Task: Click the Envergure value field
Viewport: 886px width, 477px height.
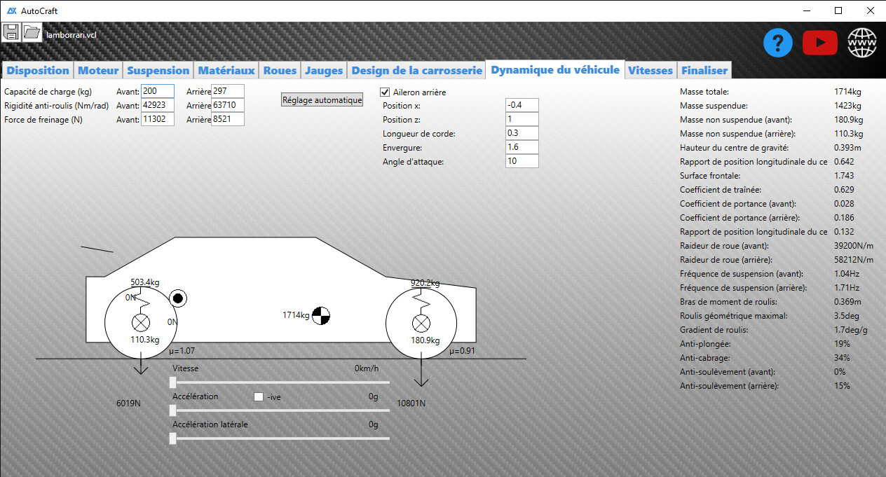Action: click(522, 147)
